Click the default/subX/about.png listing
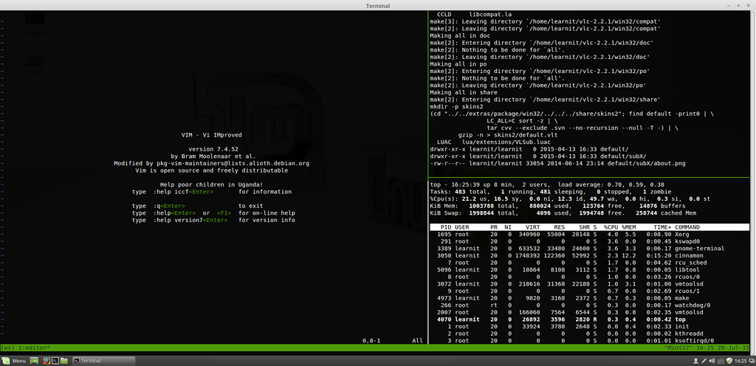 click(557, 163)
